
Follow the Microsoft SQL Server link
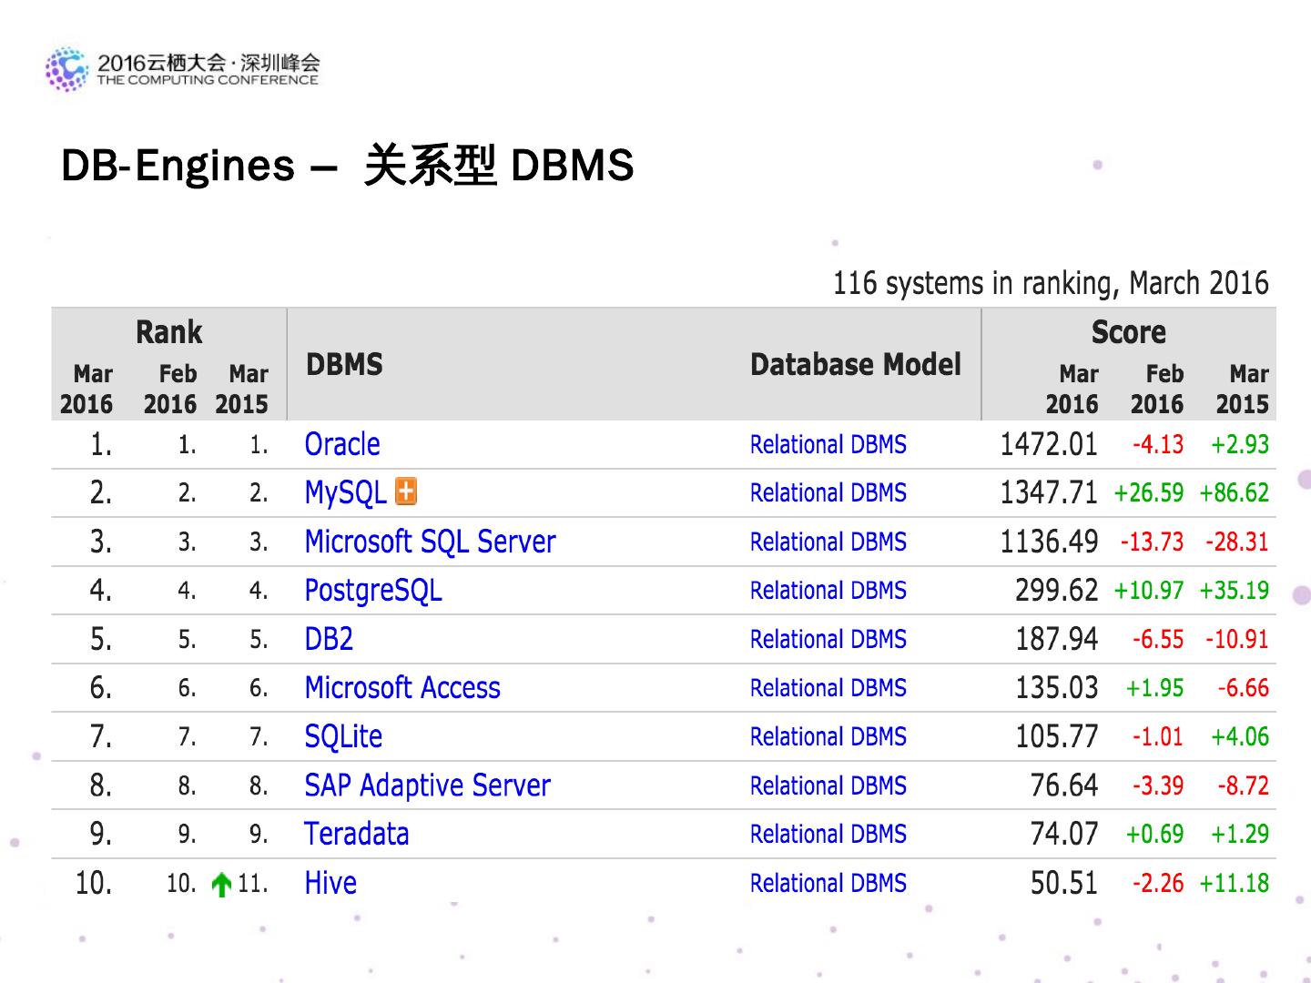point(430,542)
